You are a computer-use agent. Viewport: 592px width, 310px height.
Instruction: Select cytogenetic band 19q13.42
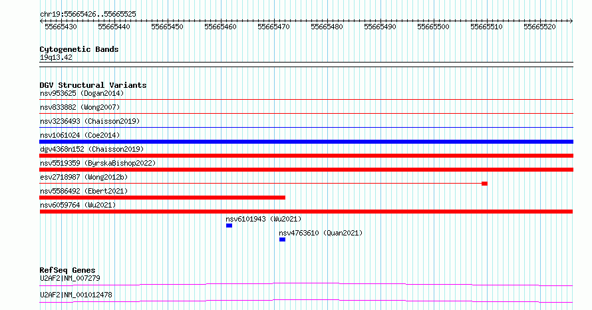coord(56,58)
